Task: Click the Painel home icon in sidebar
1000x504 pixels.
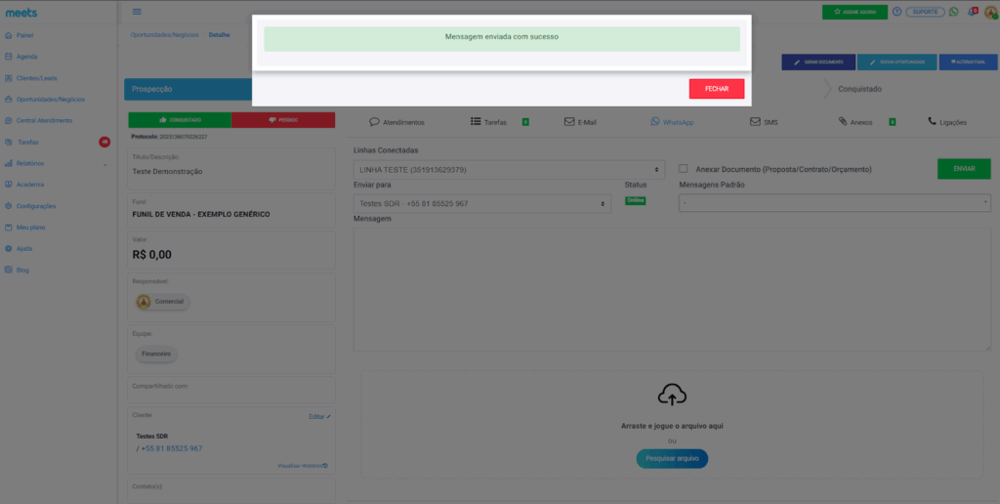Action: point(8,35)
